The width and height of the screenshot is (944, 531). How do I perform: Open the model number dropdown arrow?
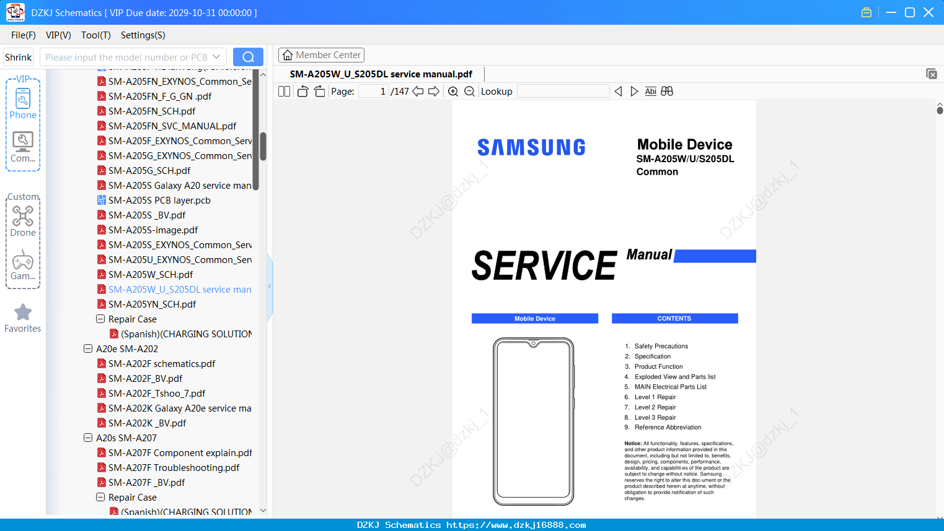[216, 57]
